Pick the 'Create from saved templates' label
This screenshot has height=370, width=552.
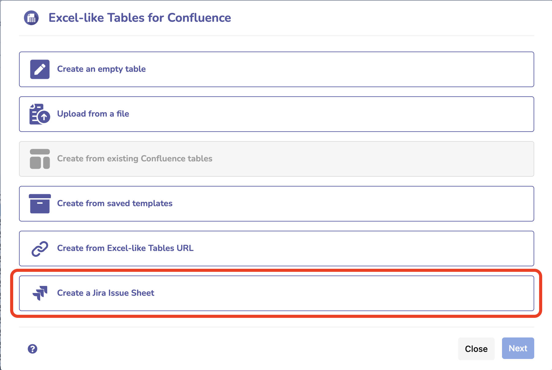tap(115, 203)
